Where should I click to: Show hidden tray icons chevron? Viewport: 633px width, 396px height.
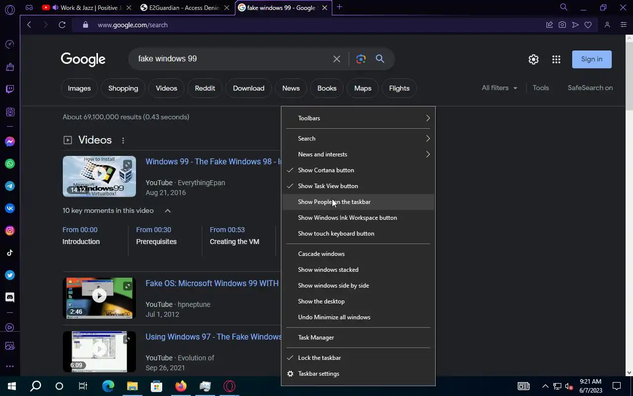(545, 386)
